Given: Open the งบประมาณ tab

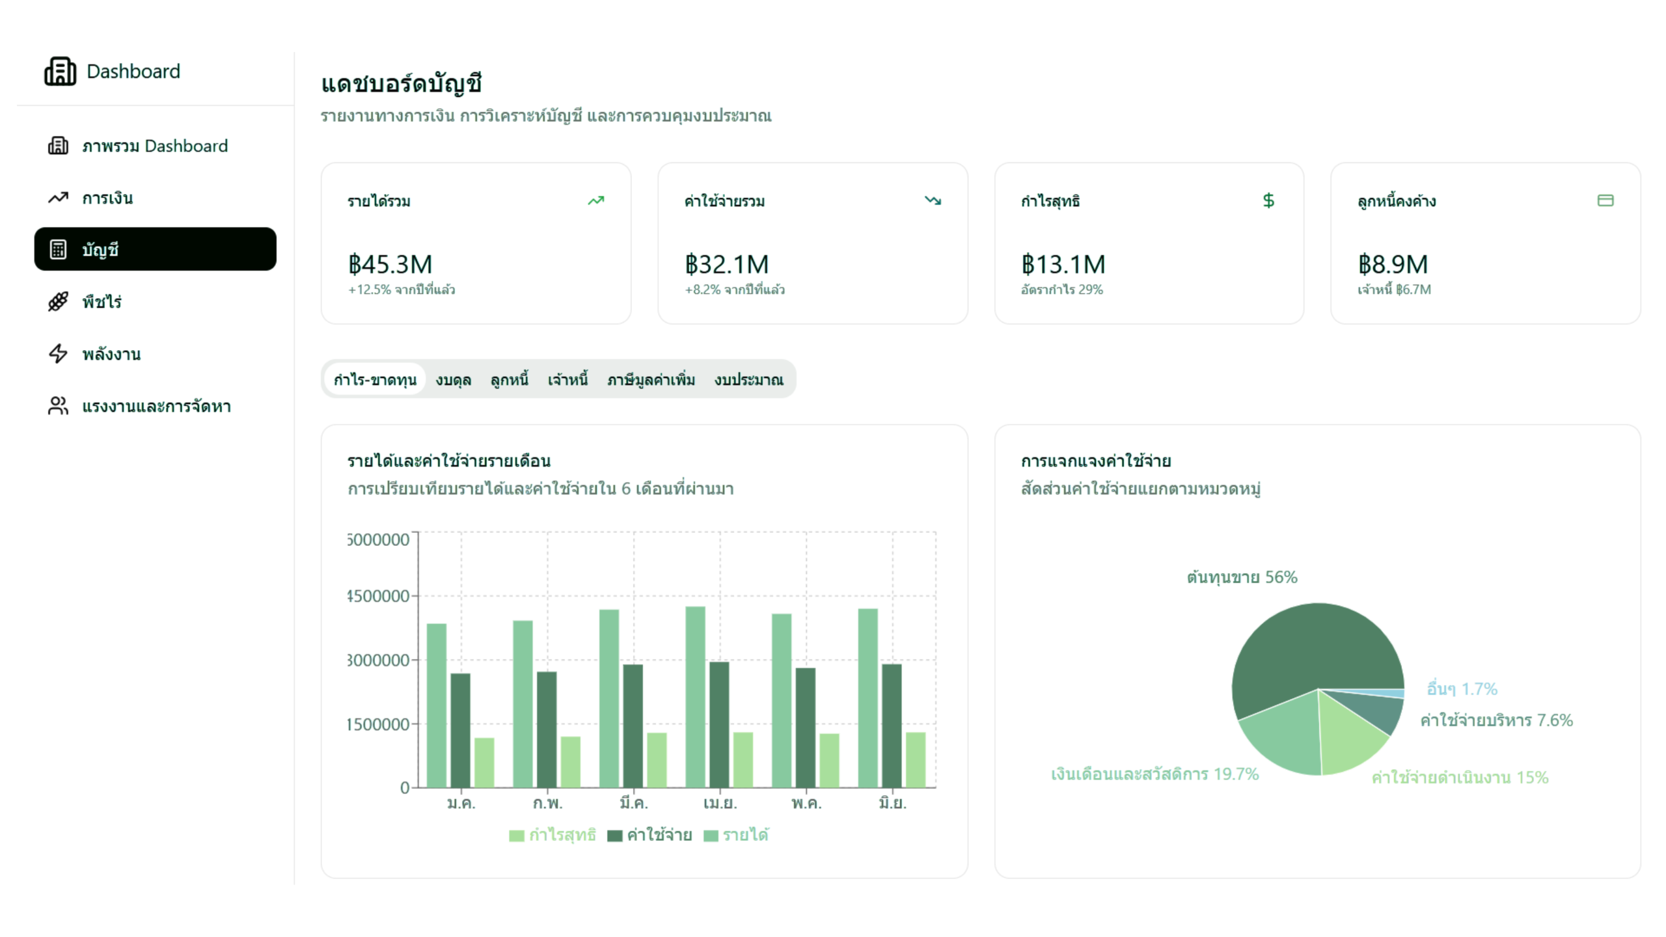Looking at the screenshot, I should tap(748, 379).
